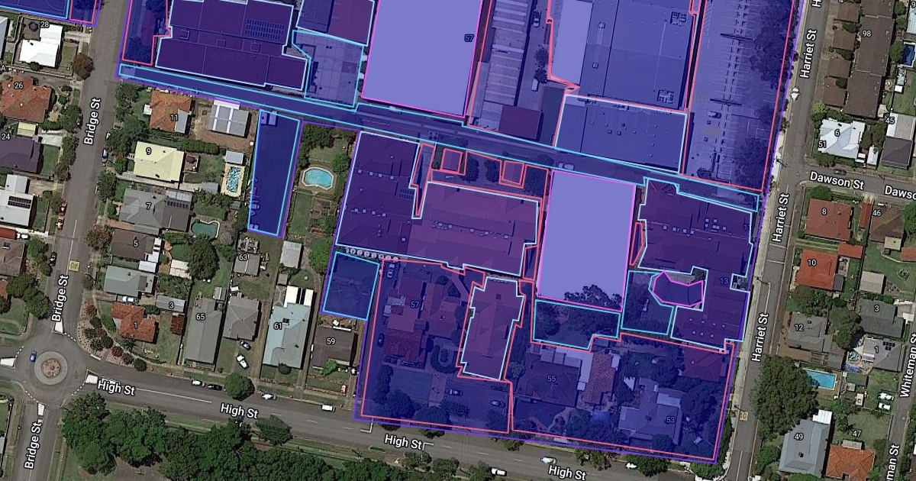The image size is (916, 481).
Task: Select house number 12 on Harriet St
Action: (x=798, y=328)
